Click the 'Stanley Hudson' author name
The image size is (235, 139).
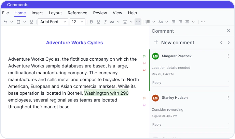(x=175, y=97)
